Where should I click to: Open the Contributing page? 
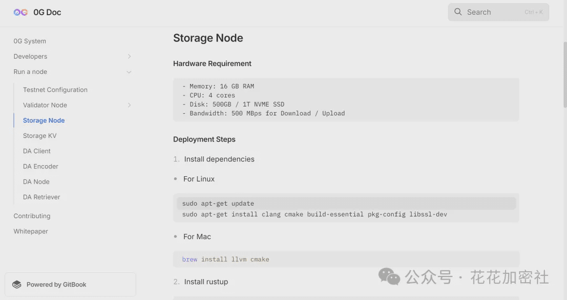pos(32,216)
